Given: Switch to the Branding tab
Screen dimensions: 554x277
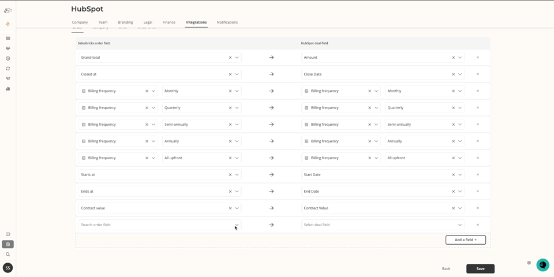Looking at the screenshot, I should 125,23.
